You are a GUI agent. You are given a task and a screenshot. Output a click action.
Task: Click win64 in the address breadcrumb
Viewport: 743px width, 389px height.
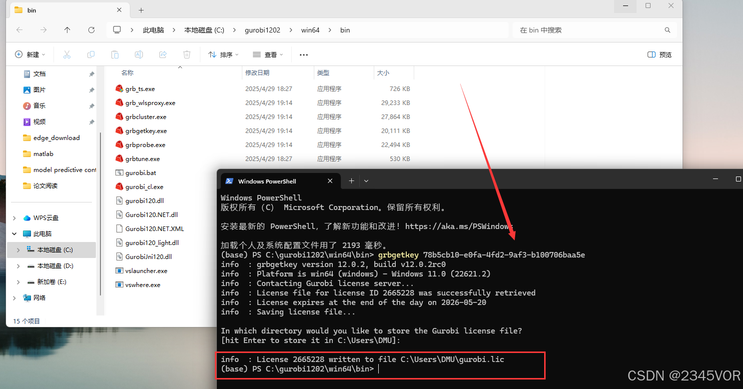tap(310, 30)
